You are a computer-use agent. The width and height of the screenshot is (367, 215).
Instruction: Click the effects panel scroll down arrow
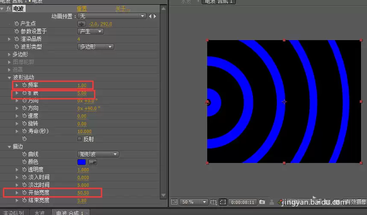163,195
